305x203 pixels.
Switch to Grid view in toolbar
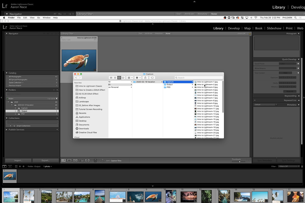click(64, 160)
